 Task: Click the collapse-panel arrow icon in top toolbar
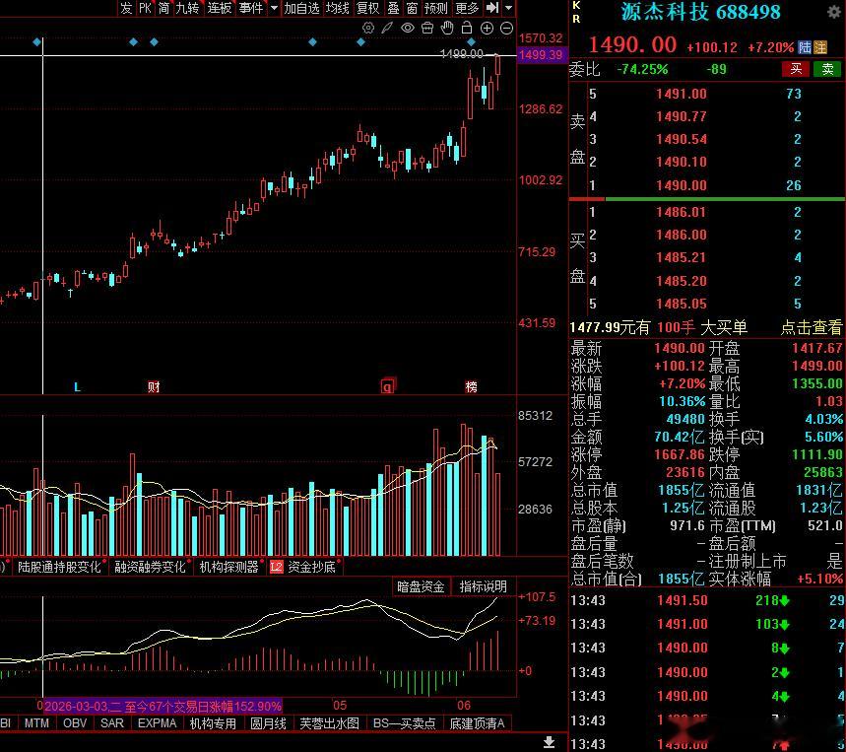click(x=492, y=8)
